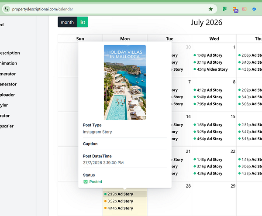262x216 pixels.
Task: Open the 1:55p Ad Story on July 15
Action: [208, 125]
